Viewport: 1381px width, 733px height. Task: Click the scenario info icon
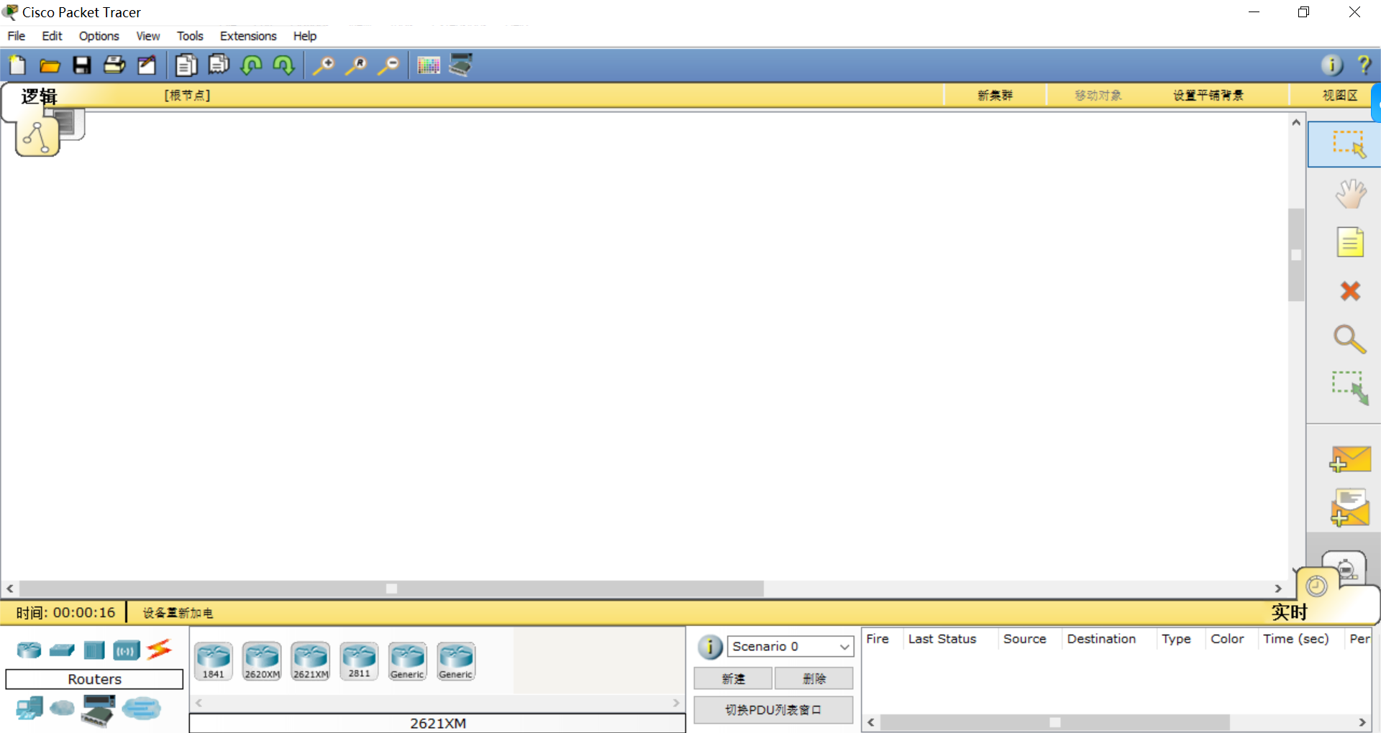tap(710, 647)
